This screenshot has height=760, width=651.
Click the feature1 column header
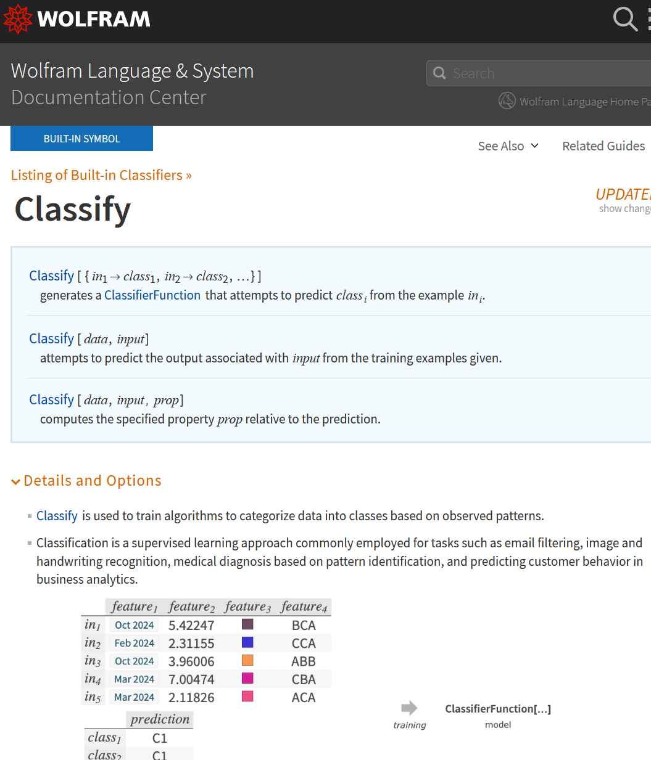click(x=135, y=607)
